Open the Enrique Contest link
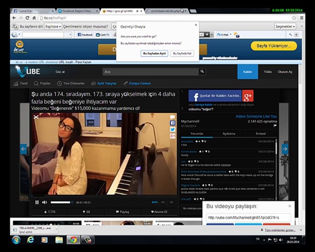This screenshot has width=315, height=252. pos(137,83)
